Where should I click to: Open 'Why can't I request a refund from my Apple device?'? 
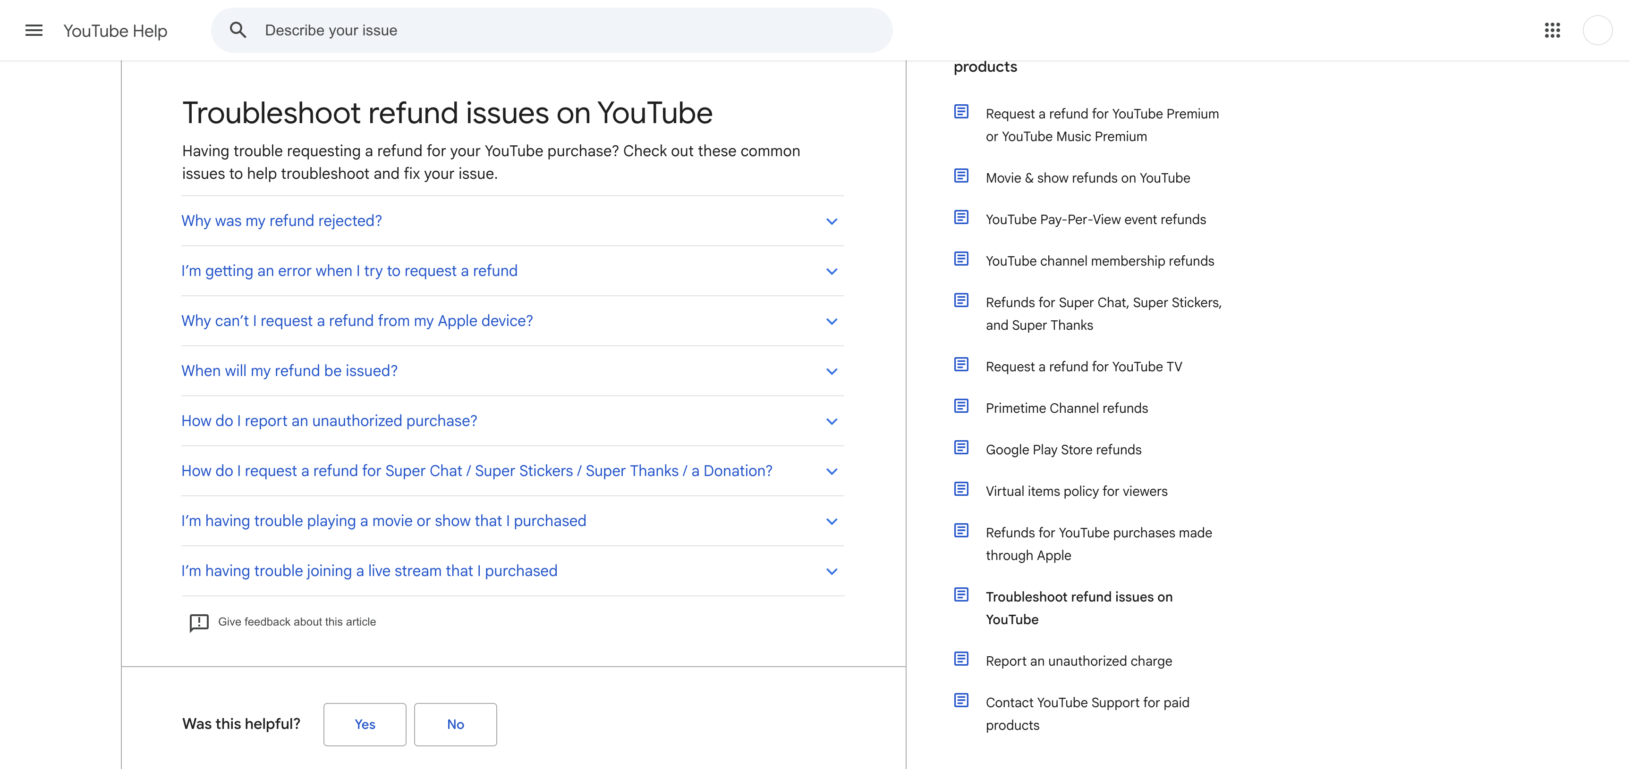pos(512,321)
